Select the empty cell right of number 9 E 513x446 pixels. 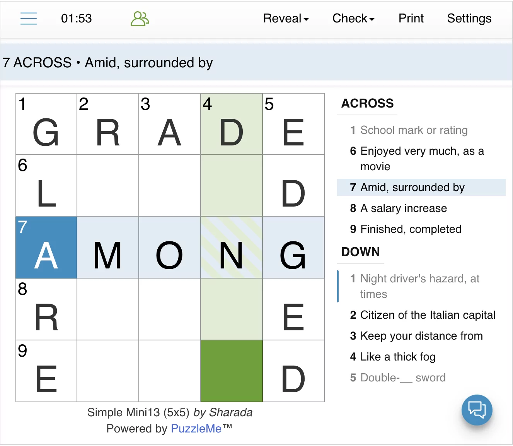pyautogui.click(x=108, y=371)
